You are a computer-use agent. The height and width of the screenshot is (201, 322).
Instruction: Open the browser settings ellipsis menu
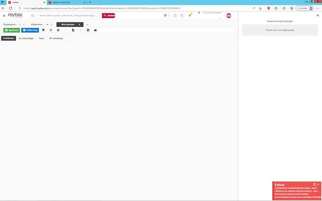tap(317, 8)
